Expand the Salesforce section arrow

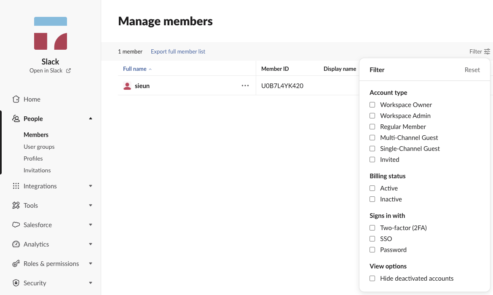91,225
